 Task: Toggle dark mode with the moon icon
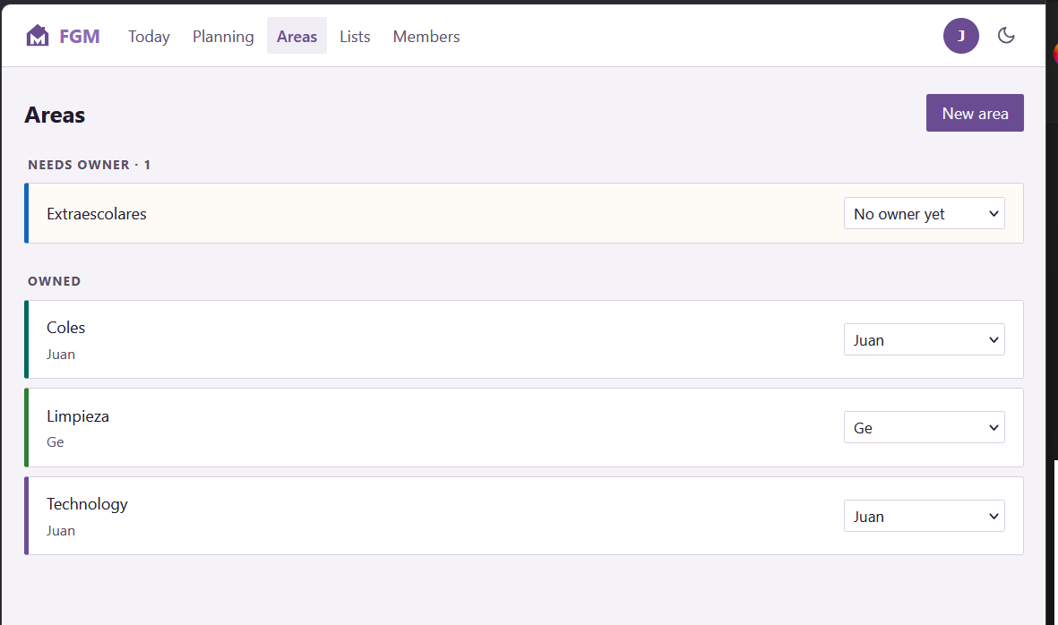pyautogui.click(x=1006, y=36)
